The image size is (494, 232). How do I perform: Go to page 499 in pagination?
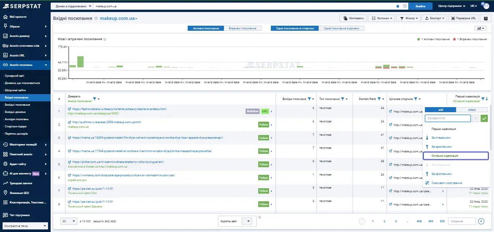(x=431, y=221)
